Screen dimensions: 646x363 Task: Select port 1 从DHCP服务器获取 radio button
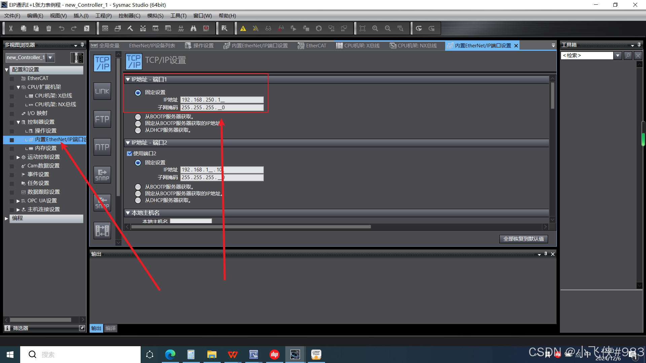(138, 130)
